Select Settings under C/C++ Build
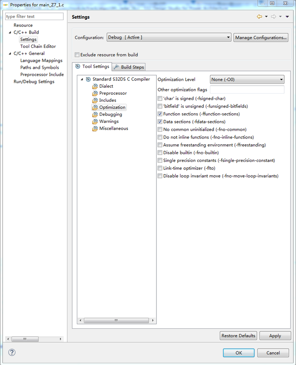296x365 pixels. (x=28, y=39)
